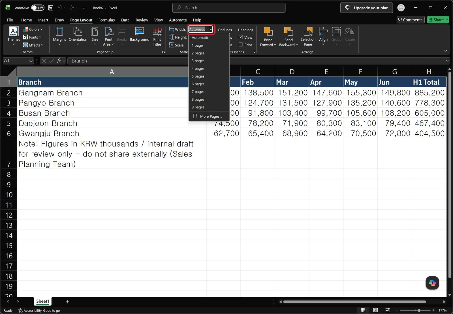This screenshot has width=453, height=314.
Task: Toggle Headings Print checkbox
Action: 241,45
